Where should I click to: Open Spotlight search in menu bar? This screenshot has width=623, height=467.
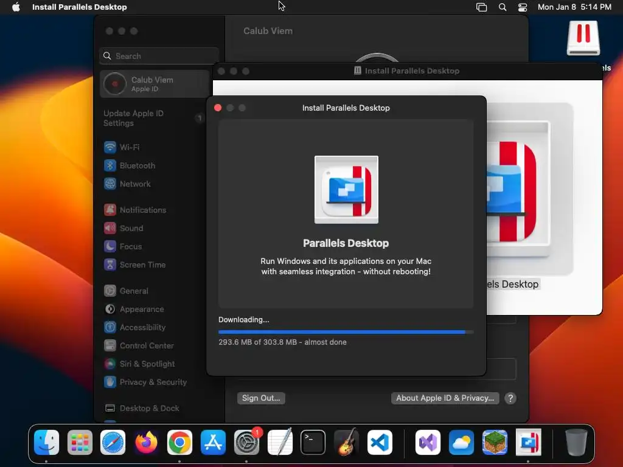point(503,7)
